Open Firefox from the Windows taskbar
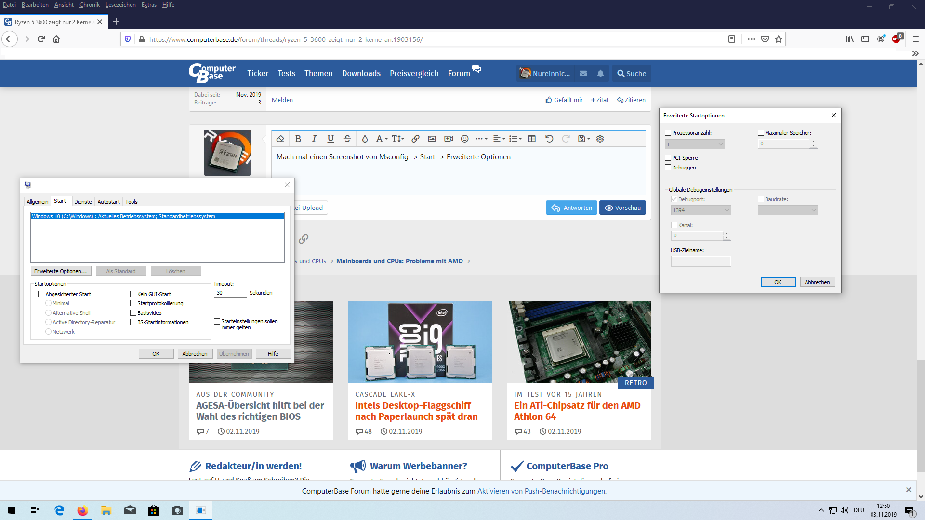The width and height of the screenshot is (925, 520). [83, 510]
